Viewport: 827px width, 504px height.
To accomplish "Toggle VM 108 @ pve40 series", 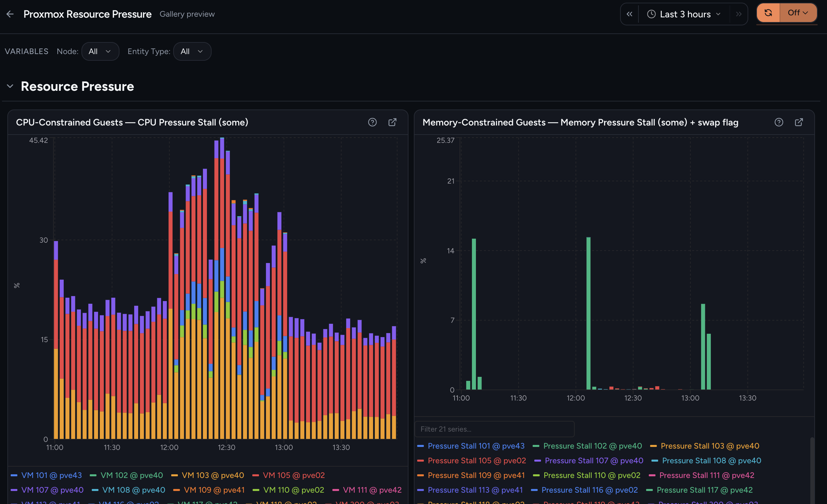I will point(128,490).
